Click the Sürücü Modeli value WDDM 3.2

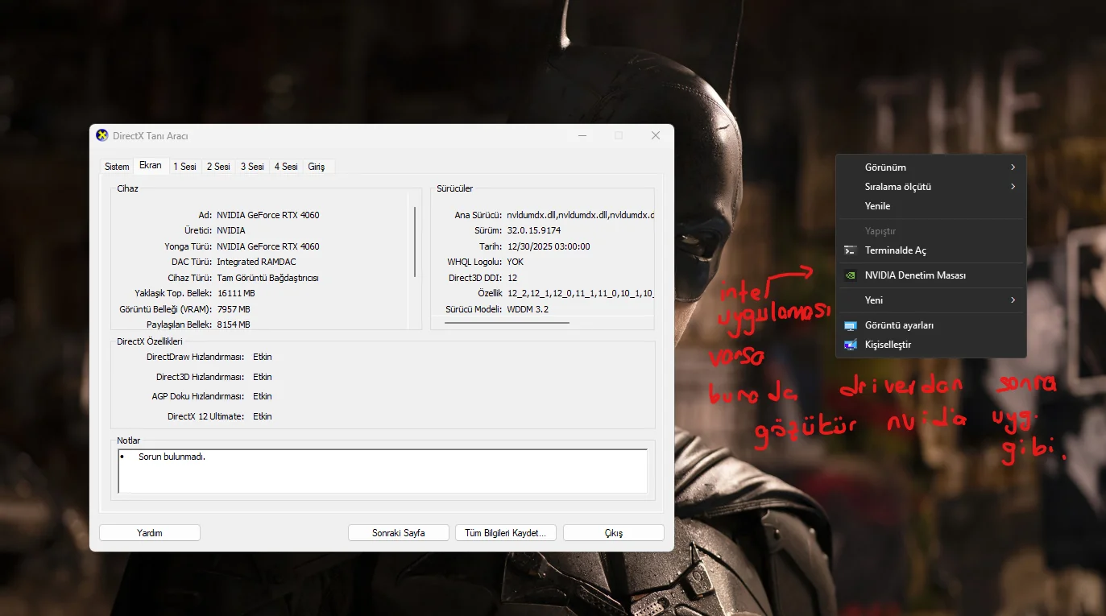tap(528, 309)
